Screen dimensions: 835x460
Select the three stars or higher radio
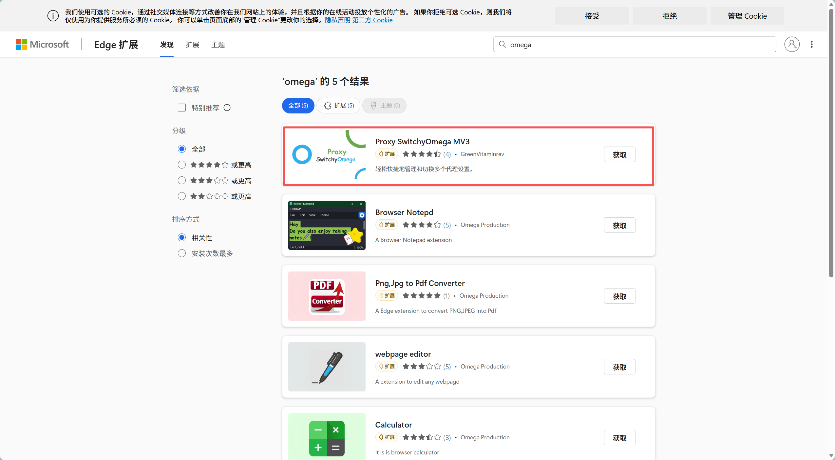tap(182, 180)
